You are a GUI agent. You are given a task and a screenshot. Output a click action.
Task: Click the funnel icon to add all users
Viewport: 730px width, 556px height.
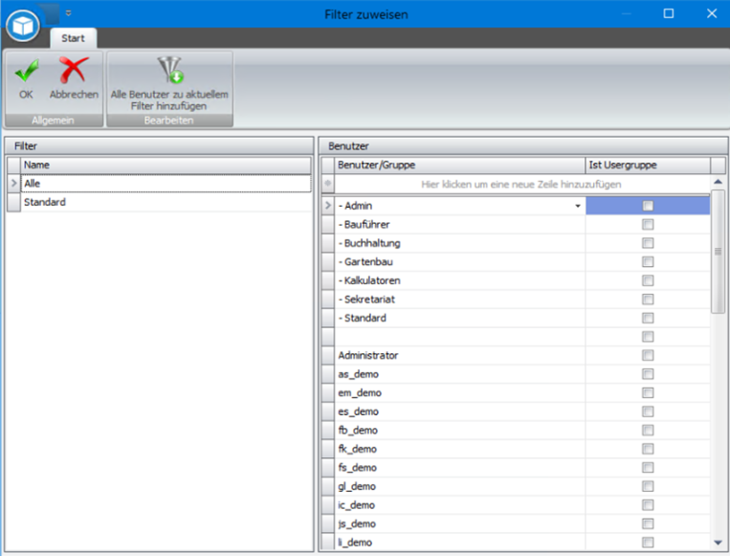170,70
